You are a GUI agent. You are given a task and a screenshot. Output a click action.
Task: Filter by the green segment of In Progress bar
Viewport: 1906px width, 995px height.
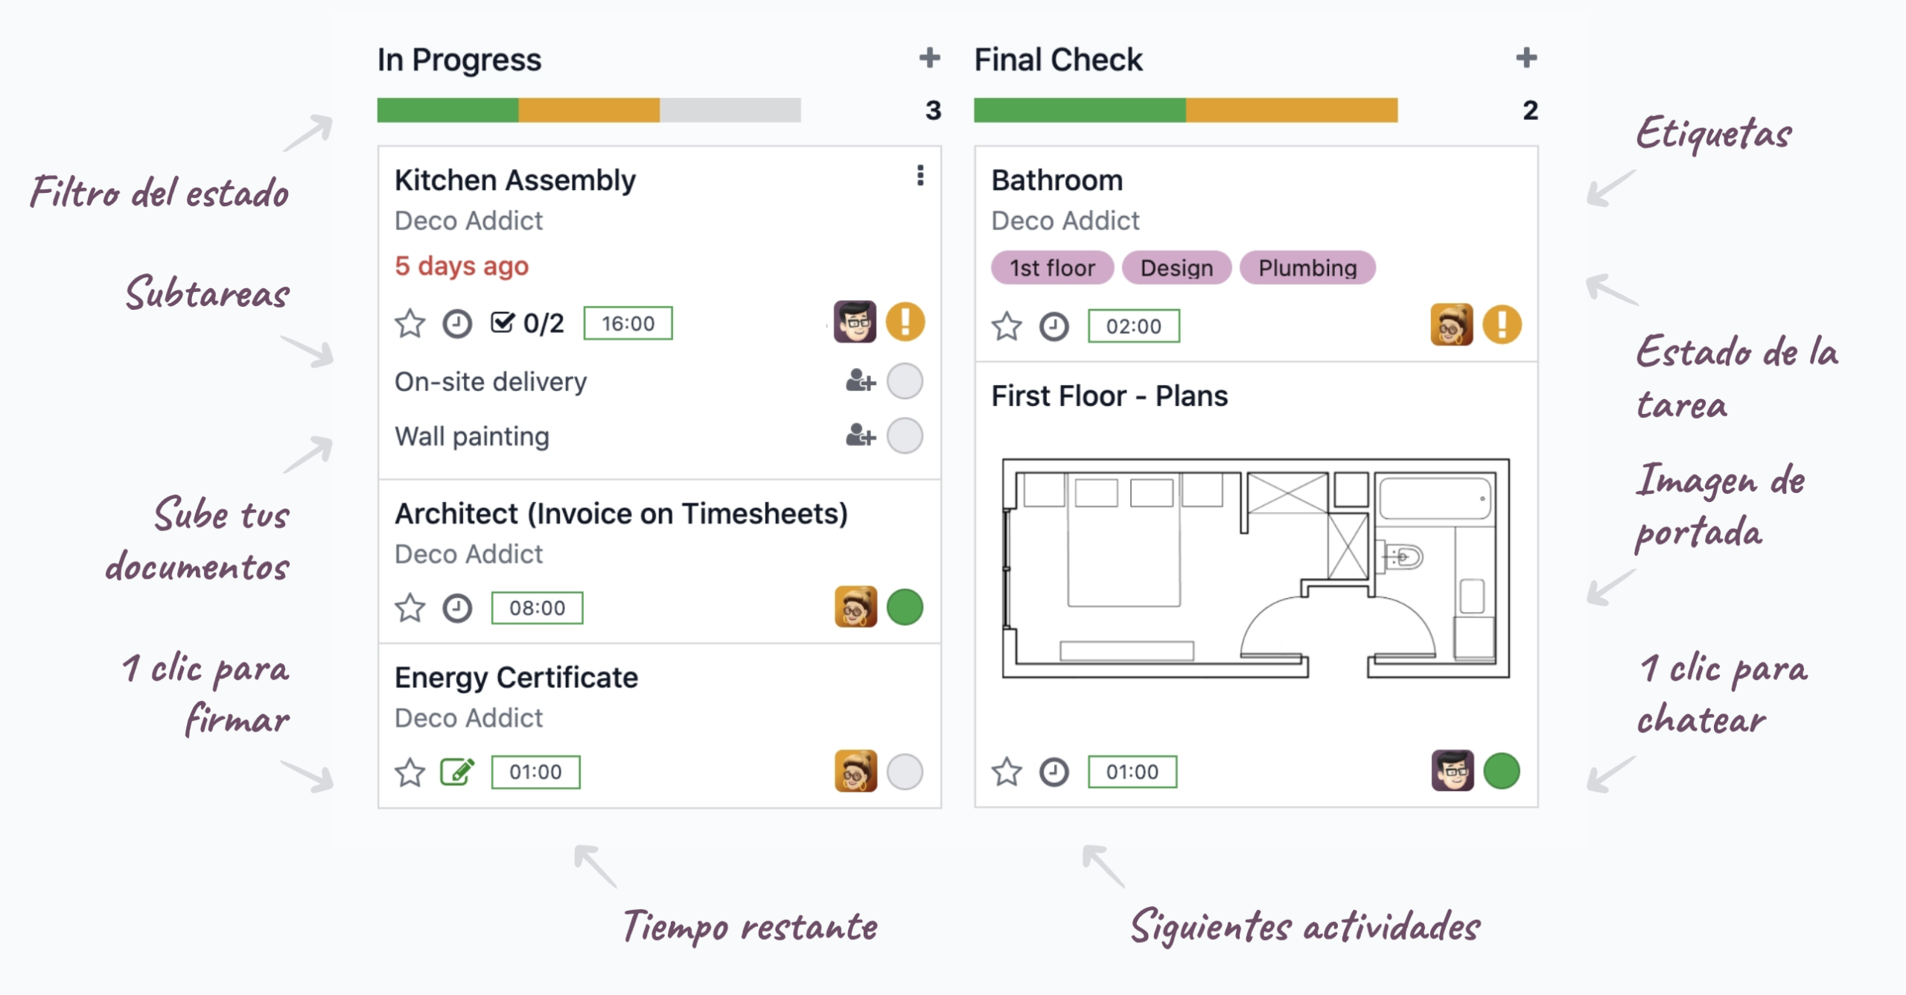(x=447, y=110)
